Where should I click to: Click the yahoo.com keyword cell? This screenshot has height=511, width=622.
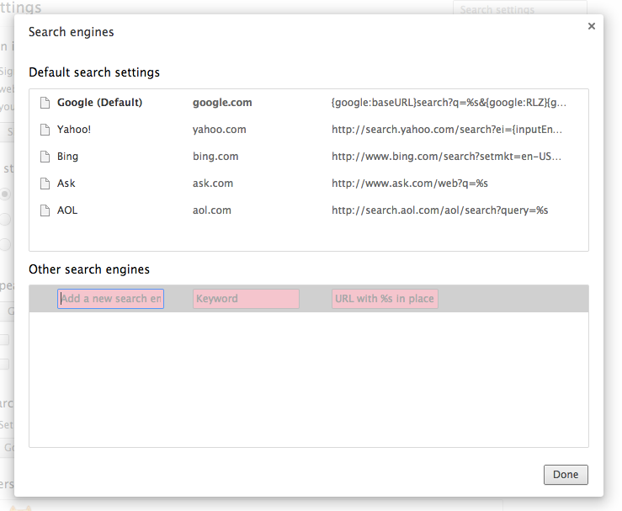click(x=220, y=130)
